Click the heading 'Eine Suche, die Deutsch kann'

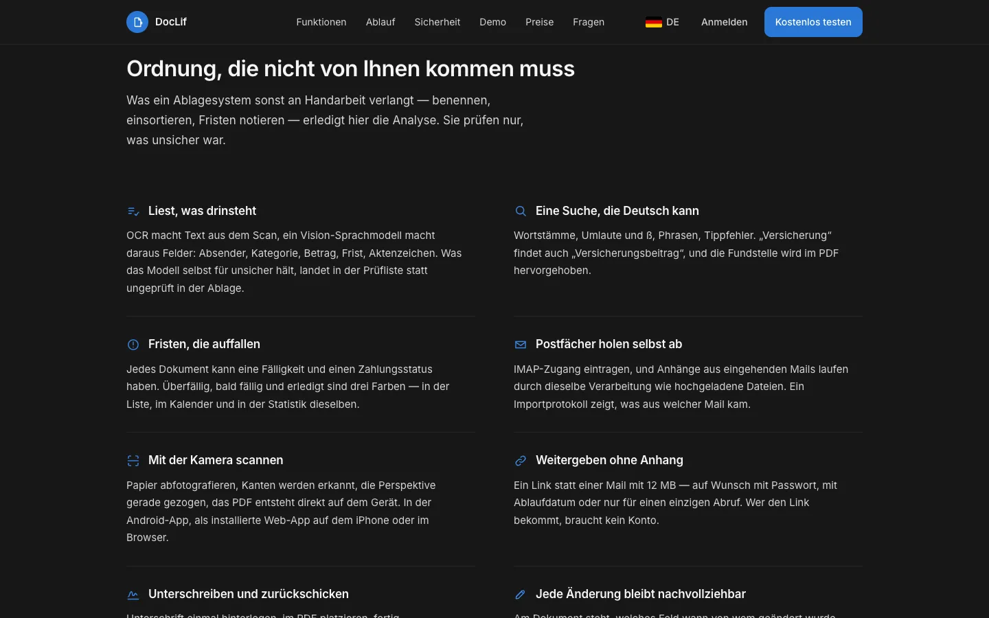(x=617, y=211)
